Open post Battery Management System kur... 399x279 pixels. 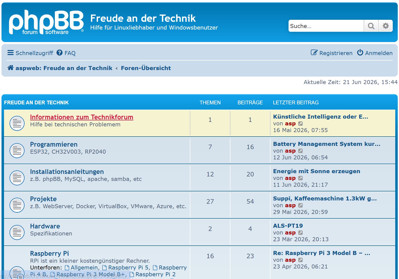327,144
